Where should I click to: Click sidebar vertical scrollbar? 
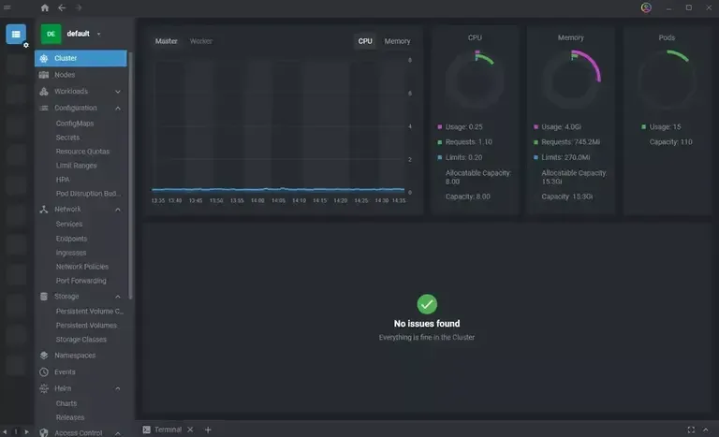130,176
